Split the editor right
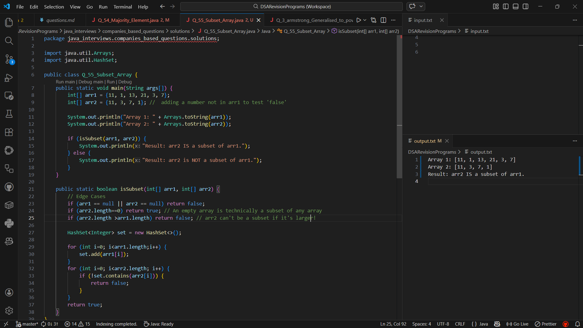583x328 pixels. point(383,20)
